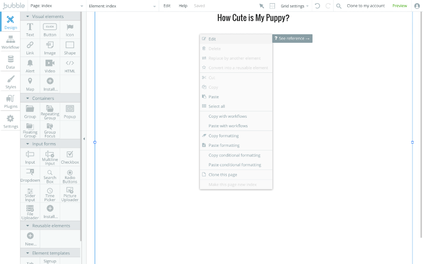
Task: Choose Copy conditional formatting
Action: [x=236, y=155]
